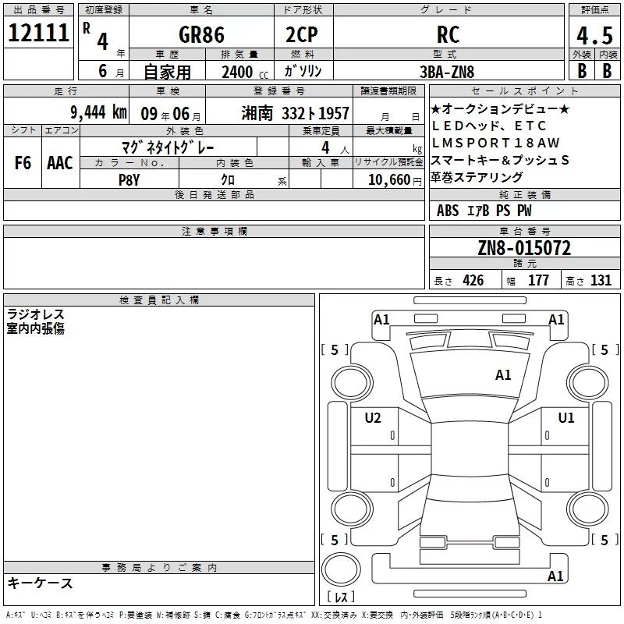Click the LMSPORT18AW sales point
624x624 pixels.
(x=496, y=143)
